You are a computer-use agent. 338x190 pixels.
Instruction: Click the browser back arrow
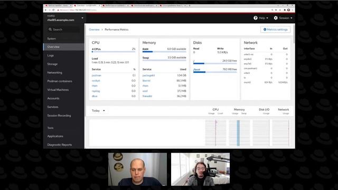46,10
